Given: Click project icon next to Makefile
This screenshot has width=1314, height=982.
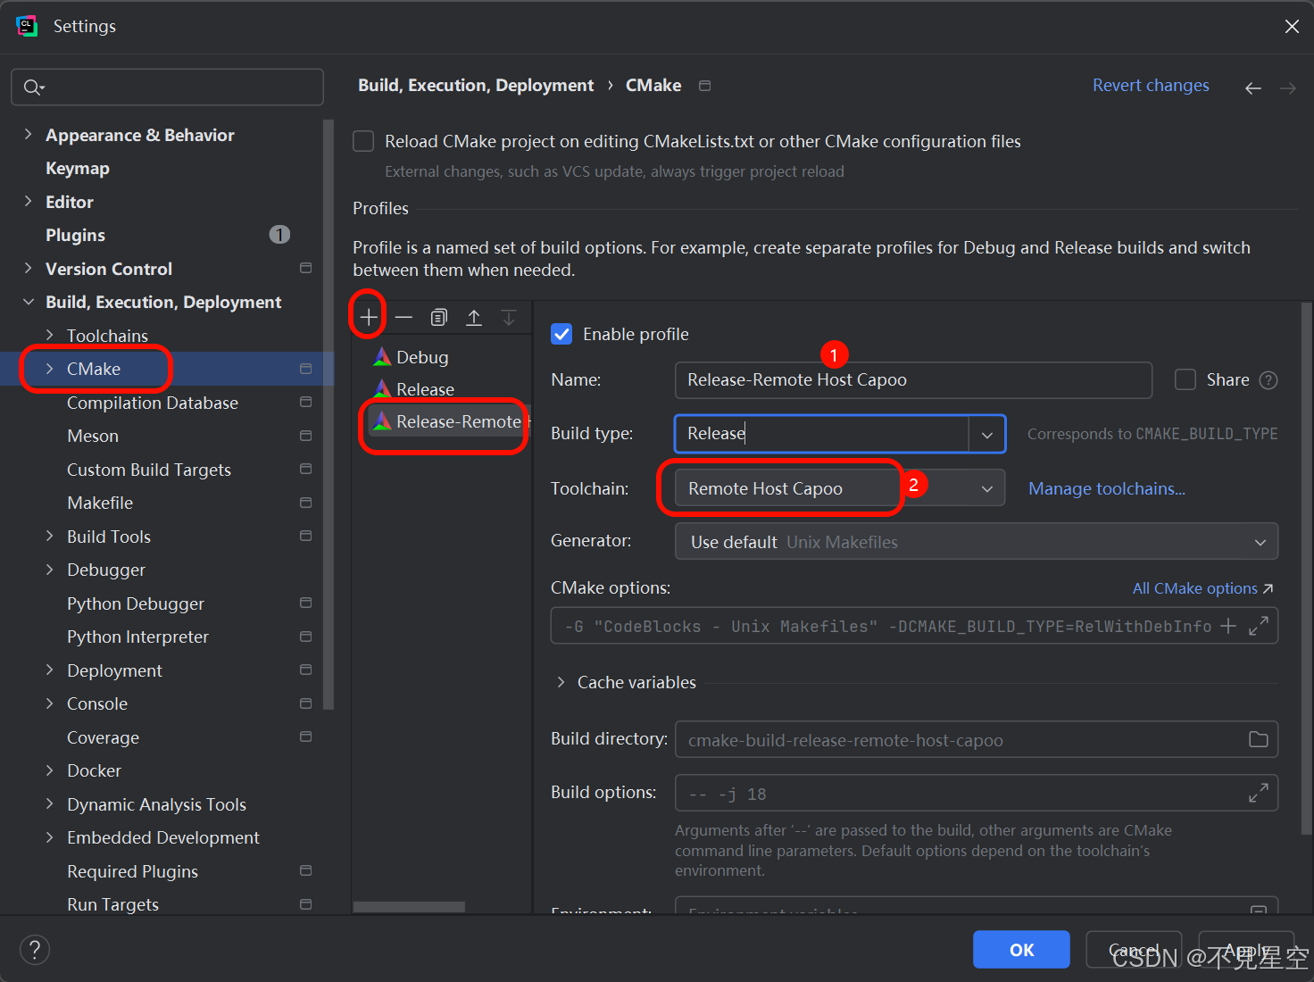Looking at the screenshot, I should click(x=305, y=503).
